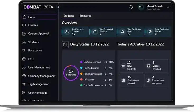Click the Total Certificates Given badge icon
The width and height of the screenshot is (194, 112).
point(123,32)
